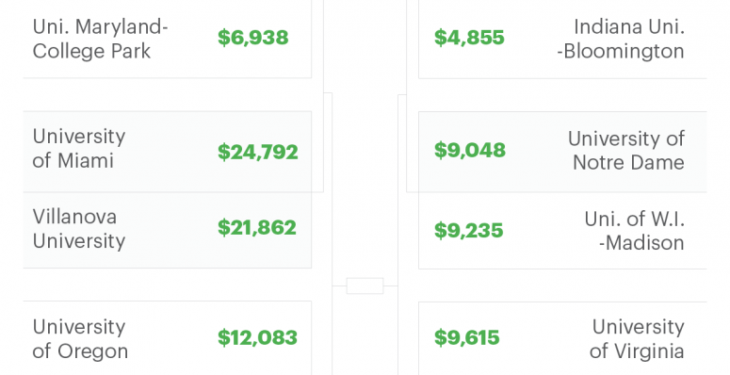This screenshot has width=730, height=375.
Task: Click the $21,862 Villanova amount
Action: pos(257,228)
